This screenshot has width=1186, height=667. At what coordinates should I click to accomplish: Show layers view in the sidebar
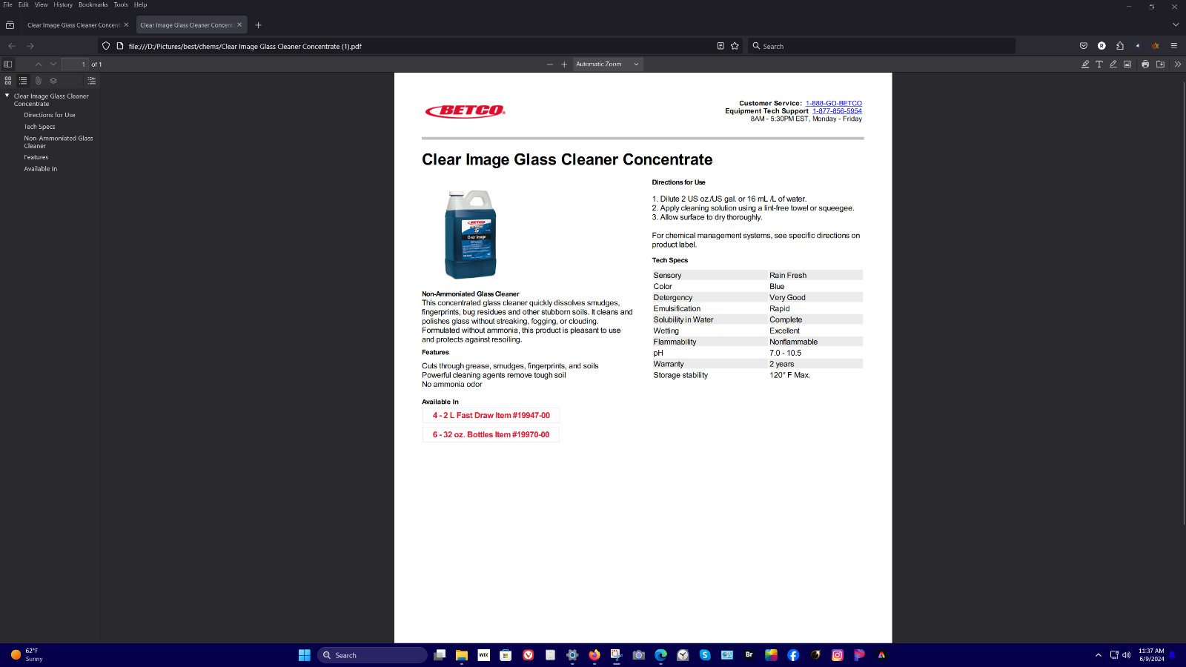[53, 80]
